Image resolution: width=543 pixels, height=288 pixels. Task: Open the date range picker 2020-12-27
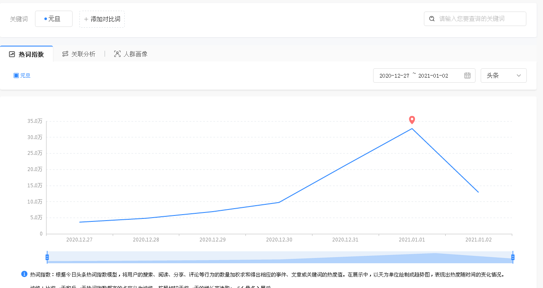pyautogui.click(x=394, y=76)
